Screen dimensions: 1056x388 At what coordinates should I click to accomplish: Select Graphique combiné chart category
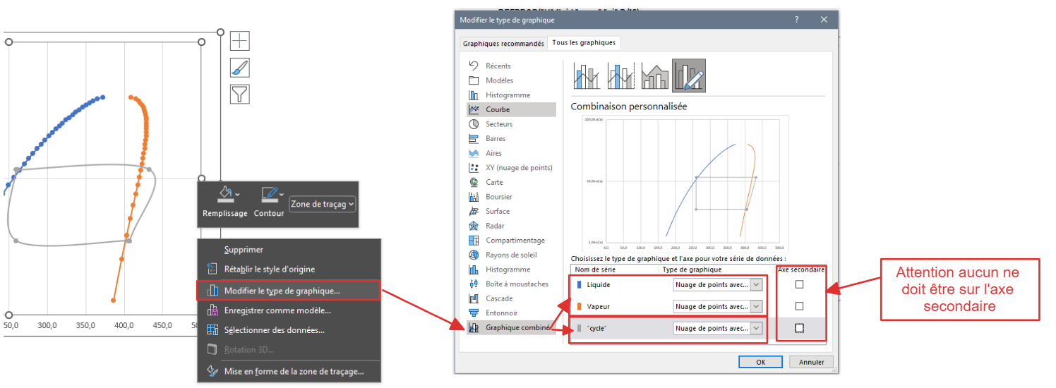click(x=511, y=327)
